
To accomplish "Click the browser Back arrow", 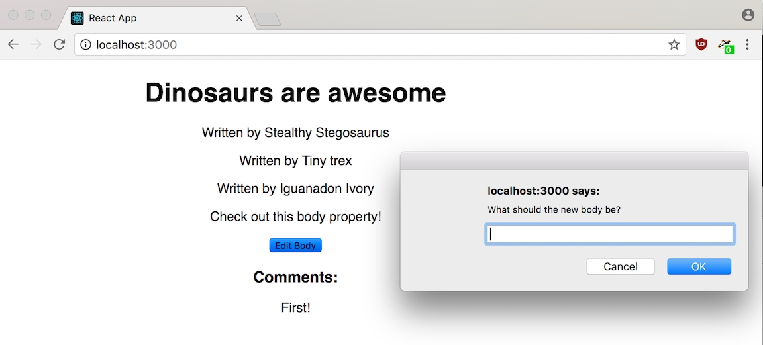I will coord(13,44).
